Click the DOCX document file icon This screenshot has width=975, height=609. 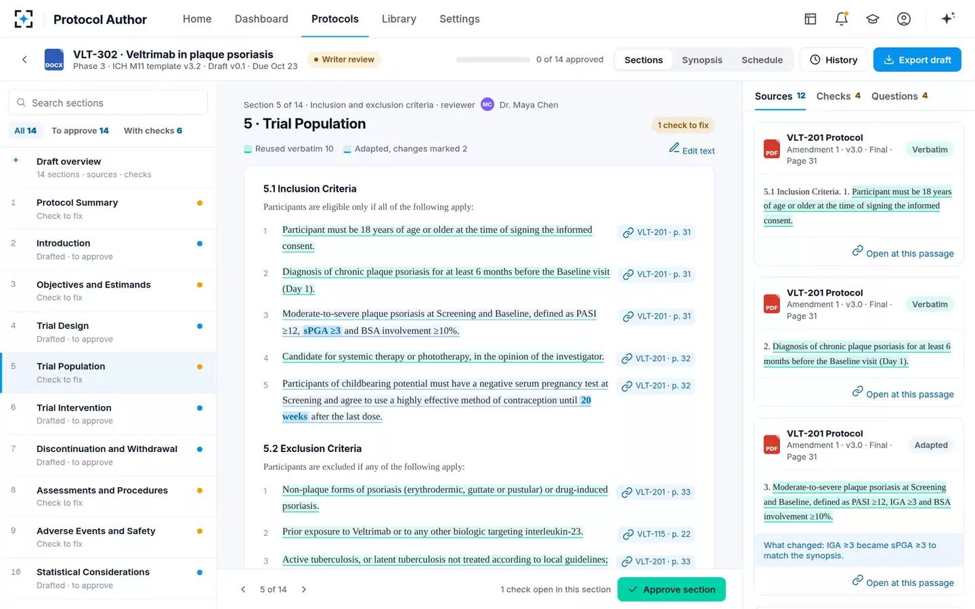click(54, 60)
